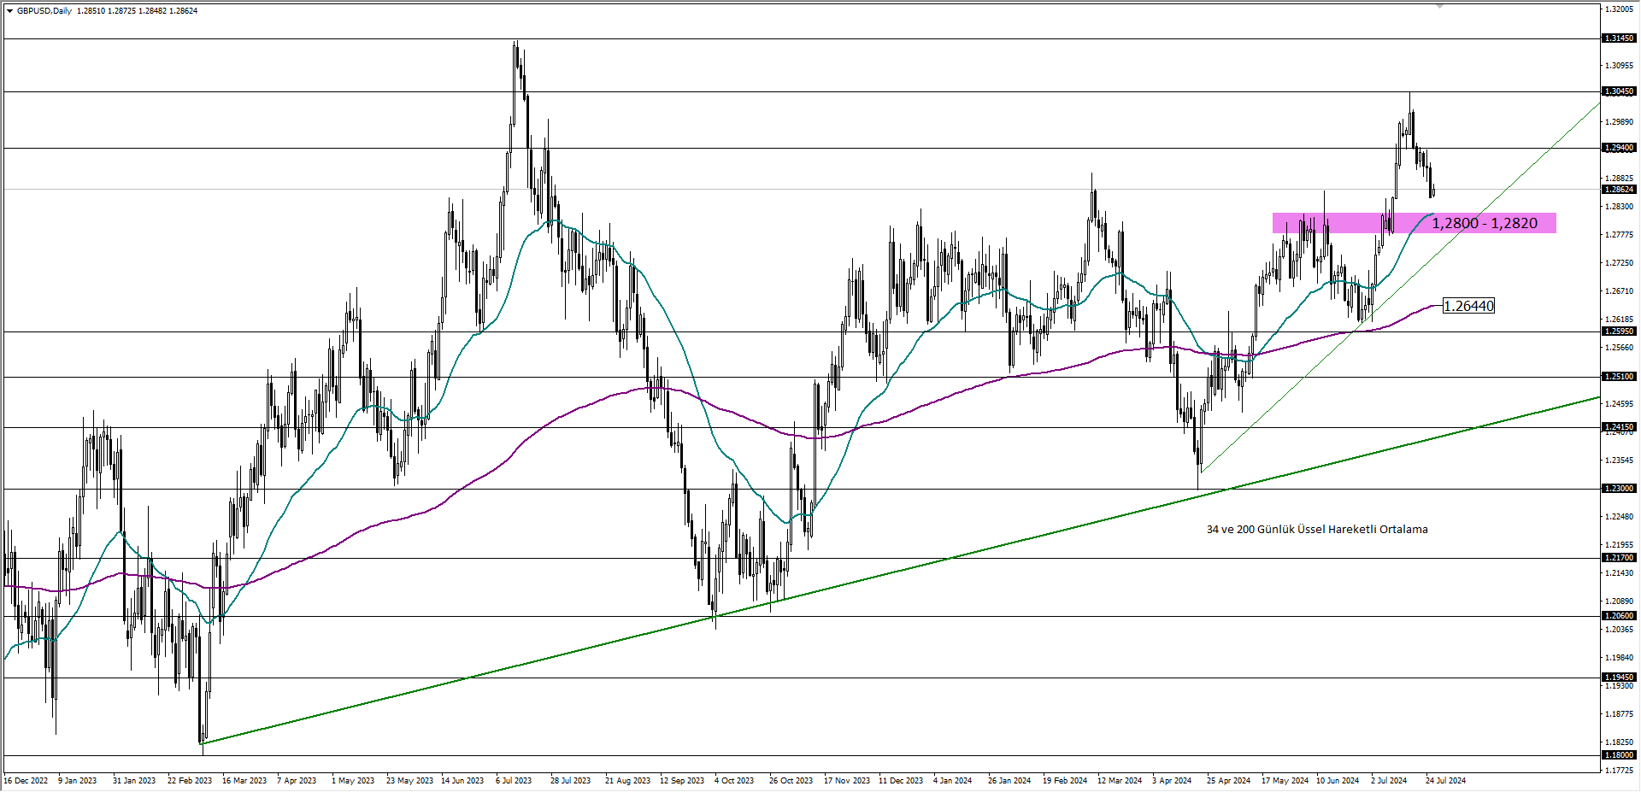Click the 6 Jul 2023 date label
Image resolution: width=1641 pixels, height=792 pixels.
[514, 781]
